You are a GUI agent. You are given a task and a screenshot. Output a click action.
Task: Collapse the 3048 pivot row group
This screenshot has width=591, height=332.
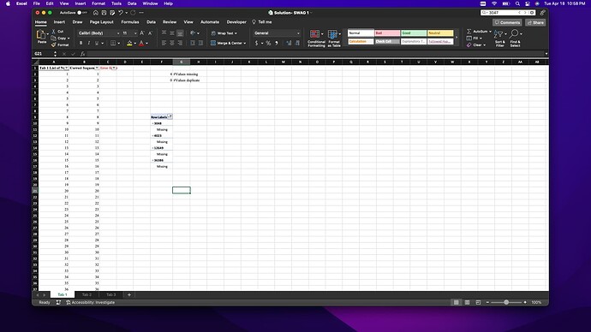(152, 123)
